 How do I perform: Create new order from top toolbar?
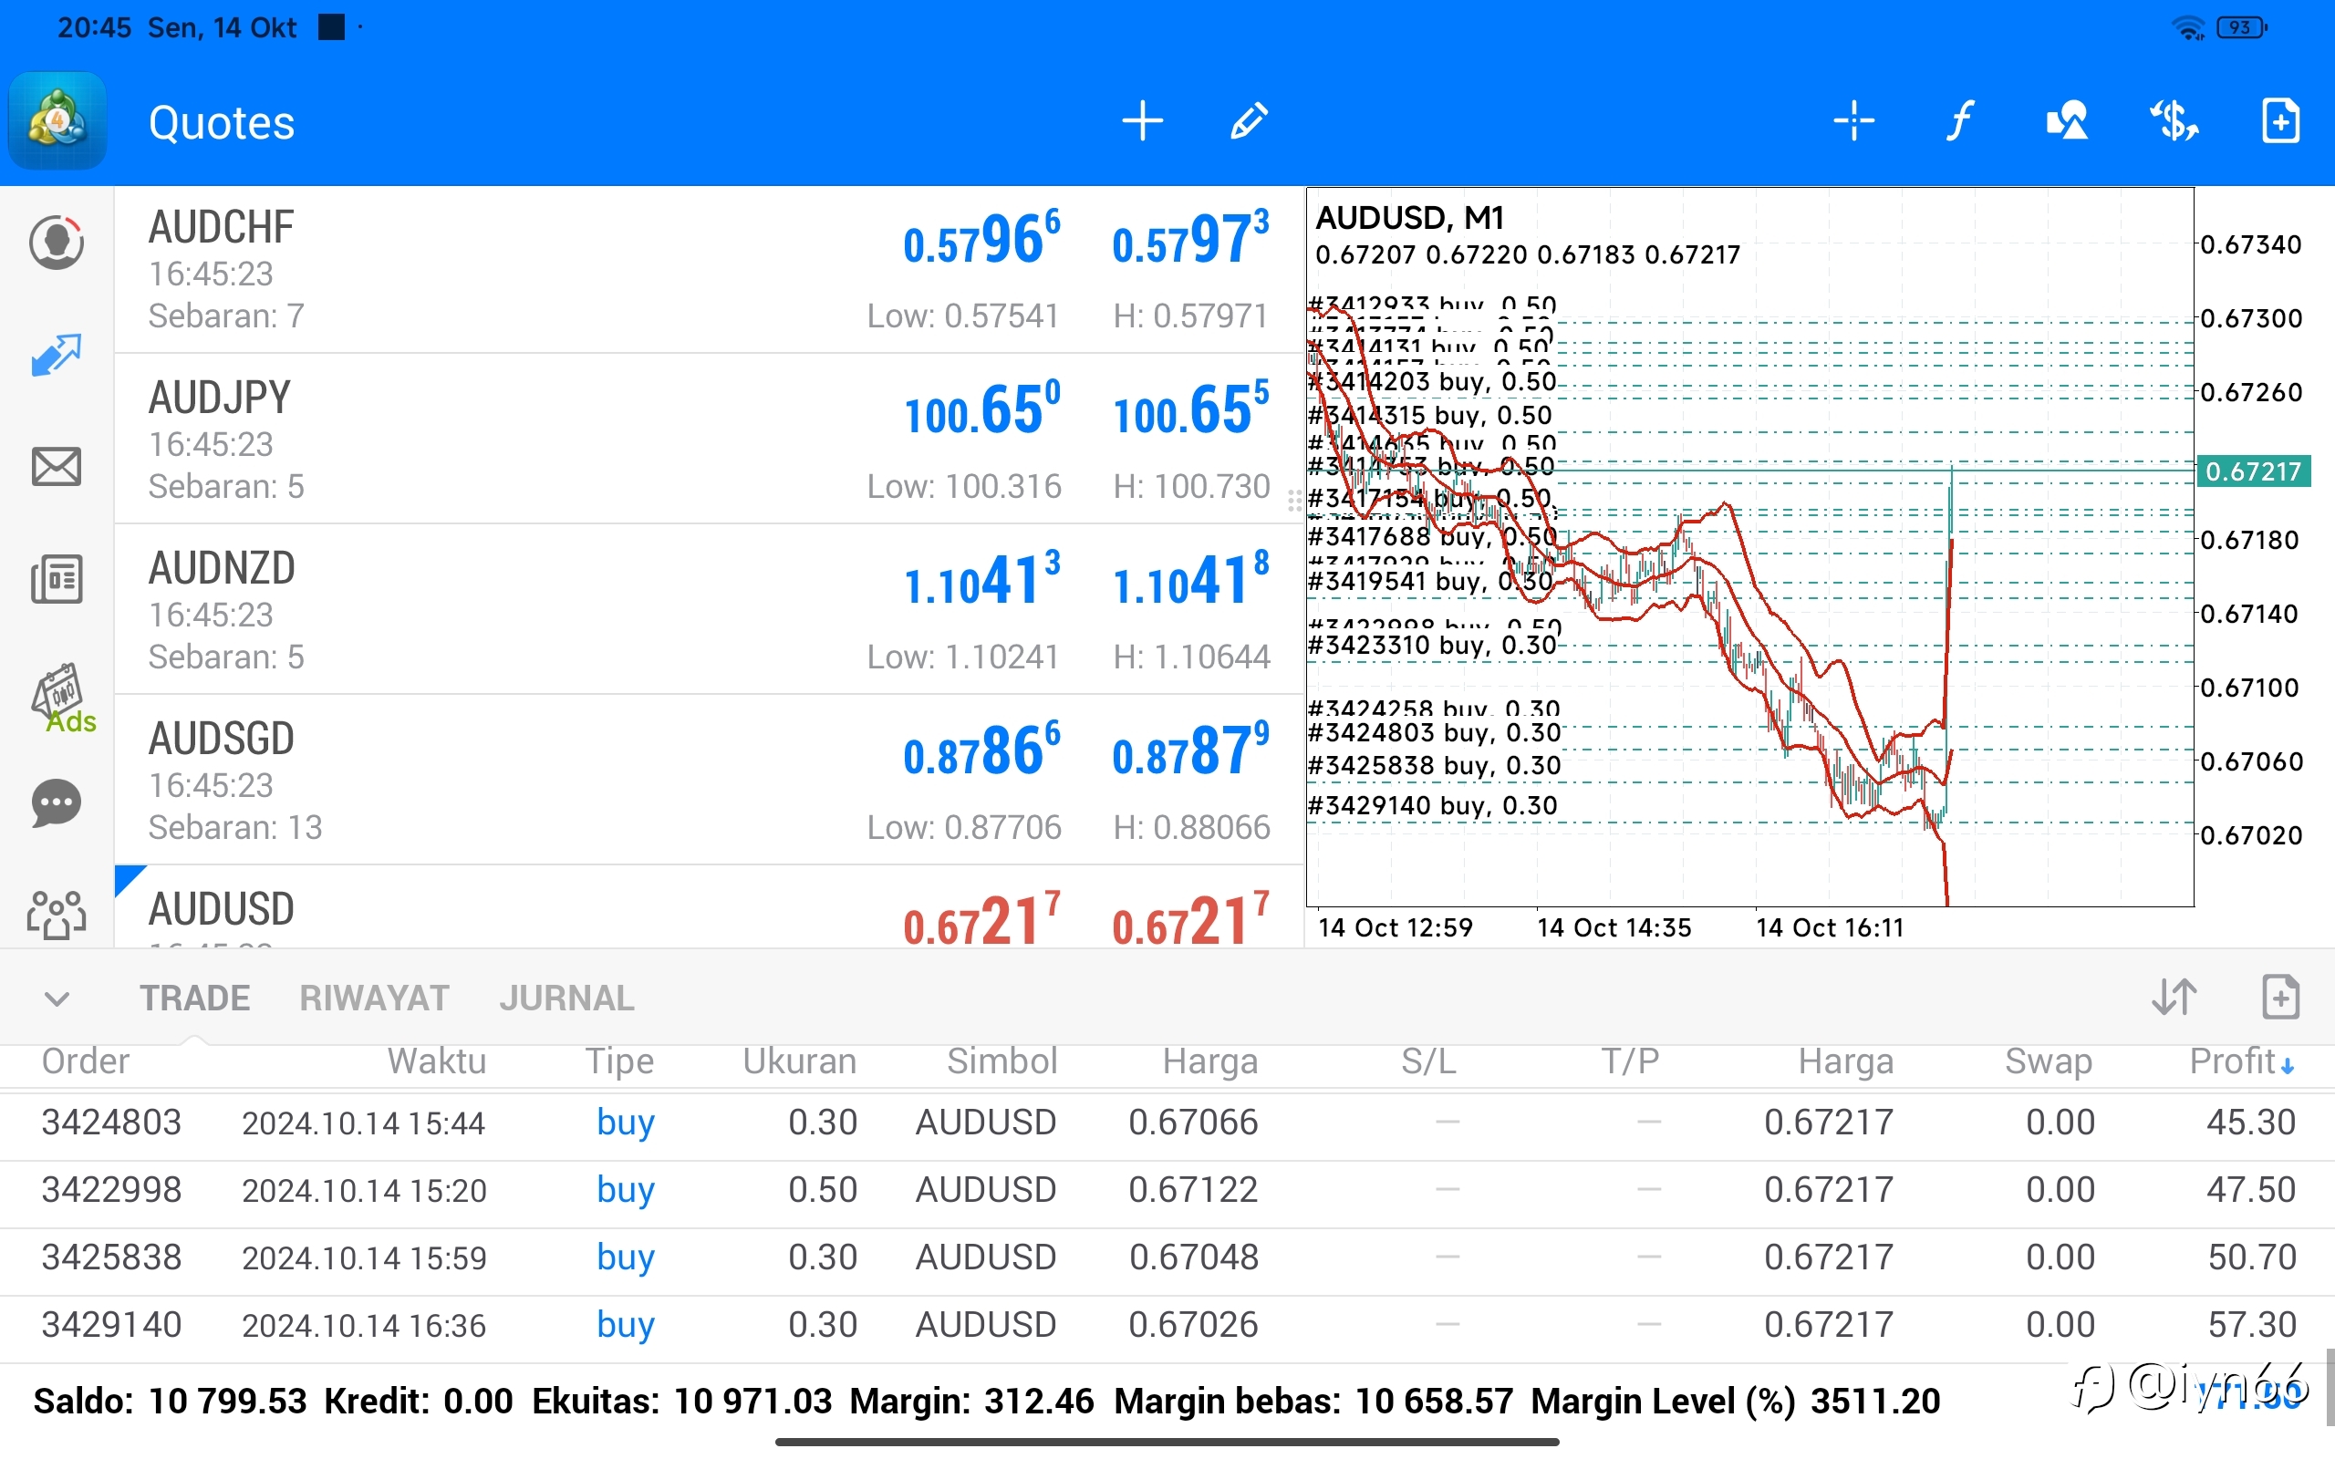[x=2281, y=121]
